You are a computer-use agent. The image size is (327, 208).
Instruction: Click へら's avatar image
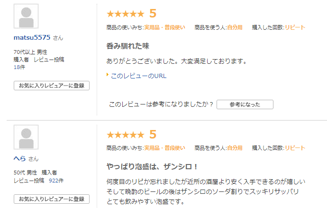tap(26, 137)
